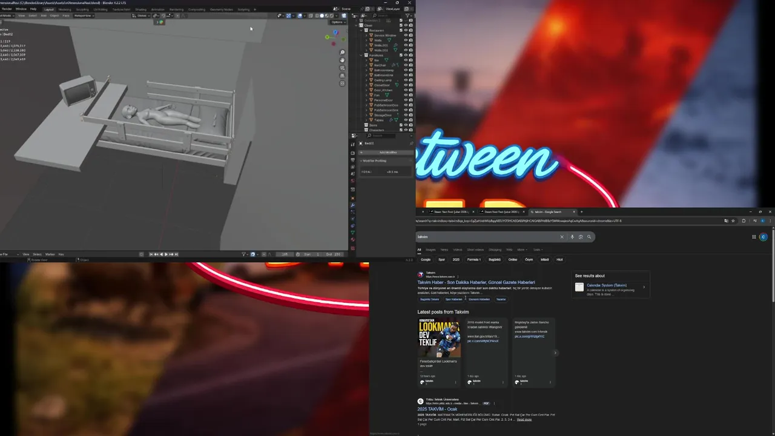Click the pan hand icon in Blender viewport
Image resolution: width=775 pixels, height=436 pixels.
[342, 60]
